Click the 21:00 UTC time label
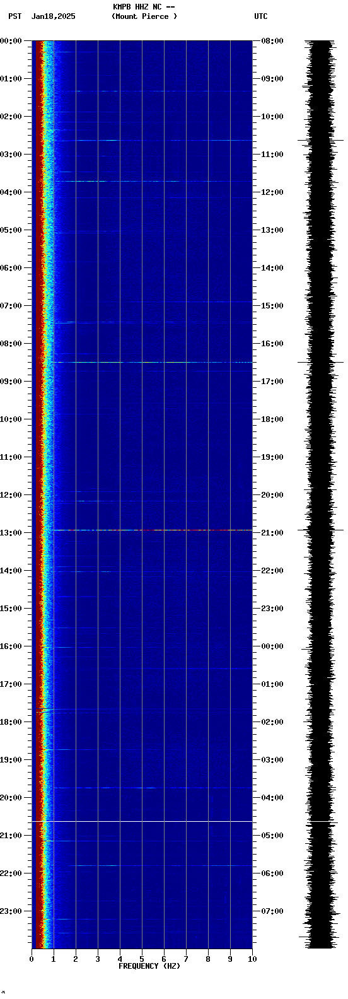This screenshot has height=999, width=348. pyautogui.click(x=272, y=533)
